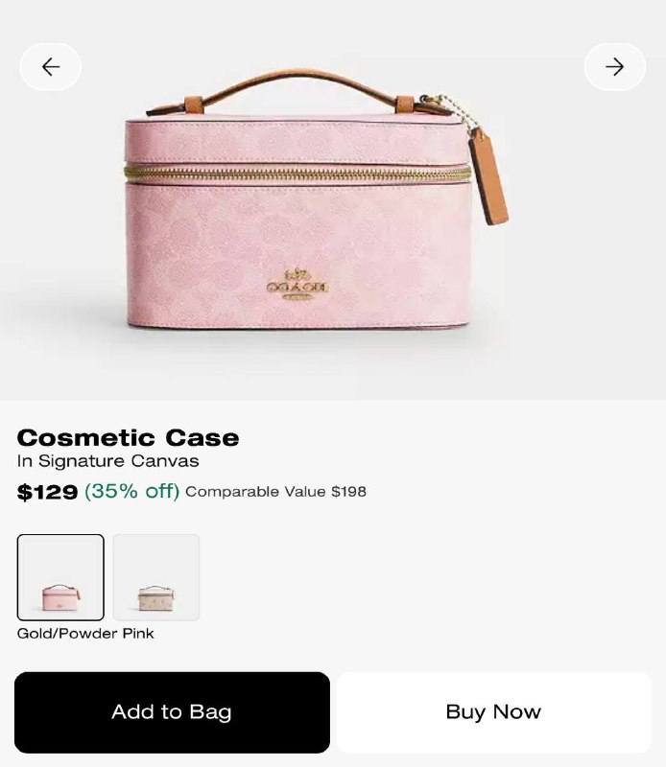Tap the pink cosmetic case product photo
Screen dimensions: 666x767
(316, 200)
